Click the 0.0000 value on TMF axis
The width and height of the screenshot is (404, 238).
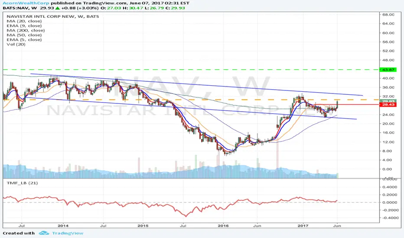389,203
